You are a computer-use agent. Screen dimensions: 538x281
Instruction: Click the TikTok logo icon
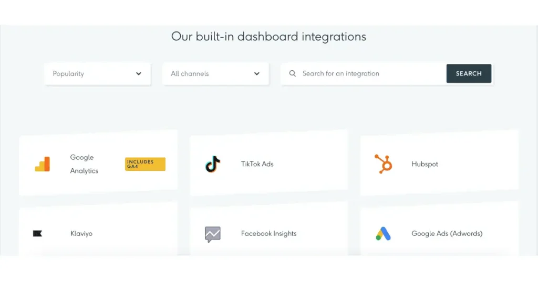click(x=213, y=164)
